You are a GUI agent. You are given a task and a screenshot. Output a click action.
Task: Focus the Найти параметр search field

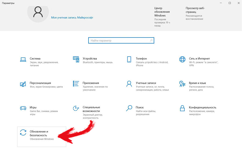click(121, 40)
